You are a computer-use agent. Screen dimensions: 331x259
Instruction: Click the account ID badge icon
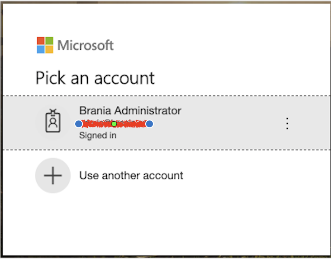53,122
